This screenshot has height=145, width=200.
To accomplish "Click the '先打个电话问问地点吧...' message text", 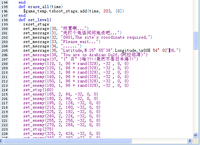I will tap(90, 33).
